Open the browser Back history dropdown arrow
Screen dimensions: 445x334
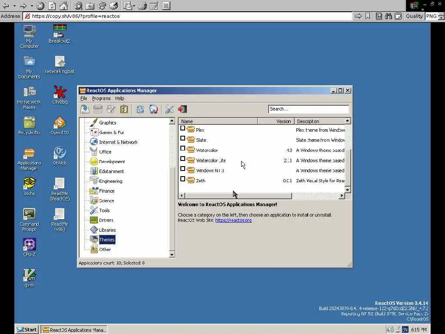pos(14,5)
